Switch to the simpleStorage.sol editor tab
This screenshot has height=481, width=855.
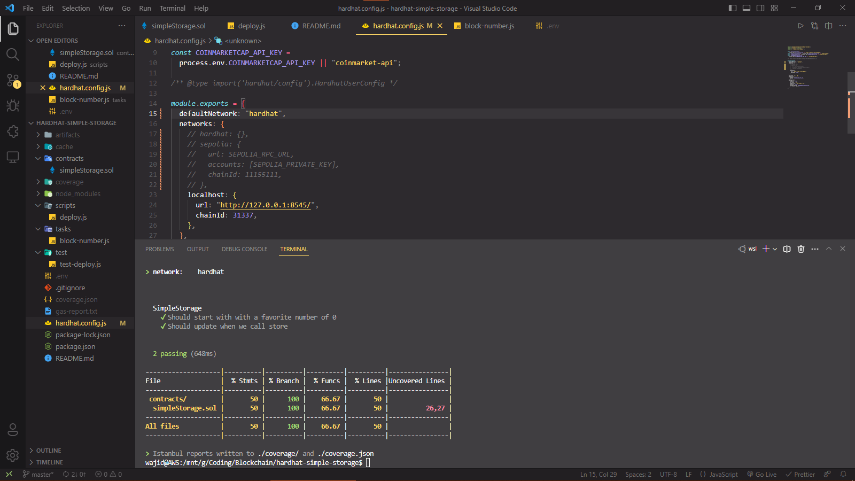click(x=173, y=26)
